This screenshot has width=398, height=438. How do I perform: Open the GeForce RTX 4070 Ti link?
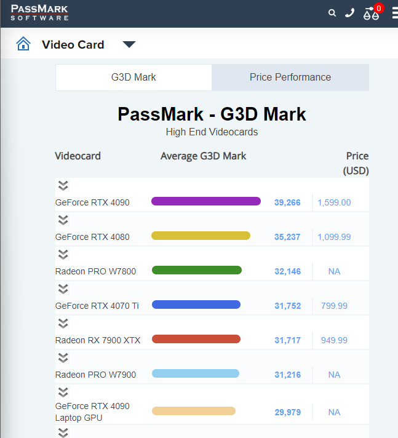[97, 306]
